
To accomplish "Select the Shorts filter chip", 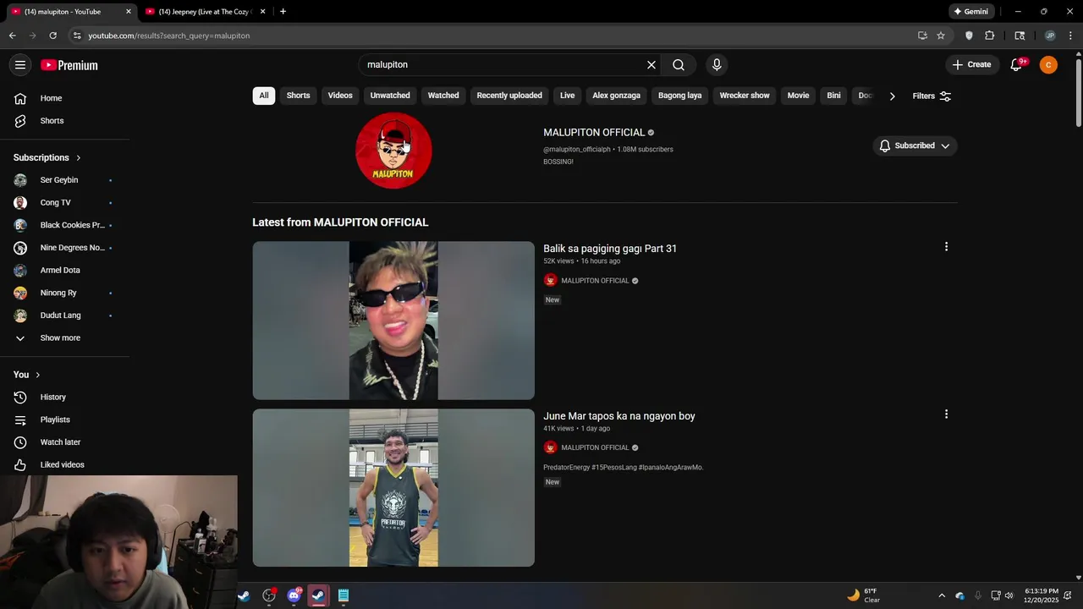I will tap(298, 96).
